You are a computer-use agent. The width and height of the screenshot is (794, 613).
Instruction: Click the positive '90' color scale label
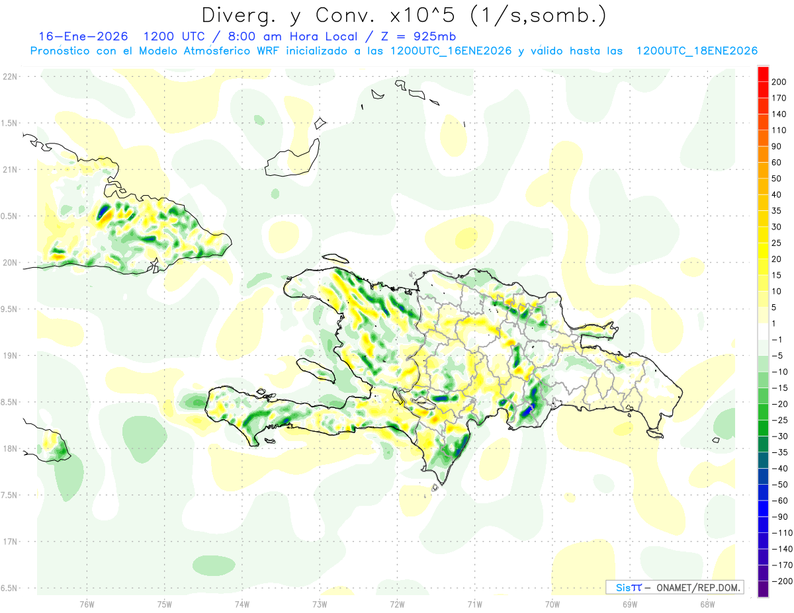(777, 146)
